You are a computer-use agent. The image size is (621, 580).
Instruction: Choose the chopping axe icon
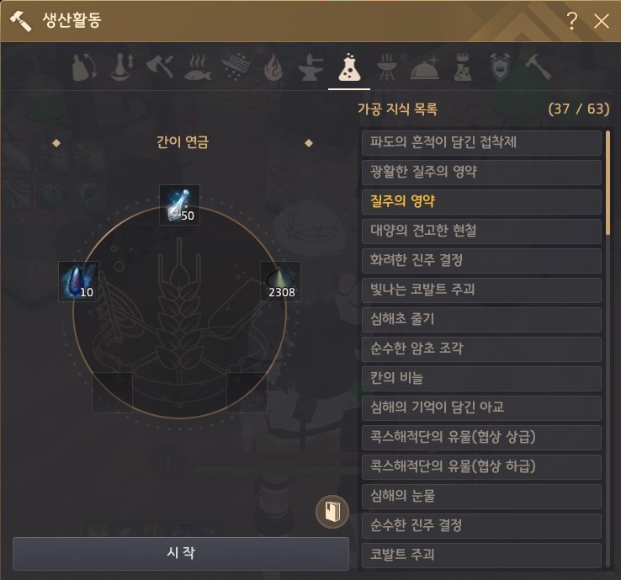[160, 67]
